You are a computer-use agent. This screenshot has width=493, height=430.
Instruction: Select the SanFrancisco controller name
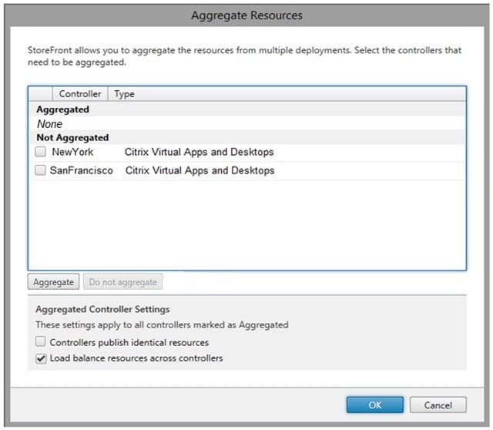point(81,171)
